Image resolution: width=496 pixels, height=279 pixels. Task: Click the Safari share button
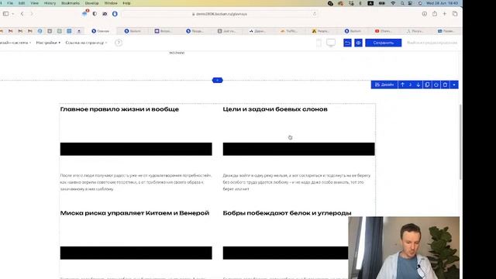pos(435,14)
